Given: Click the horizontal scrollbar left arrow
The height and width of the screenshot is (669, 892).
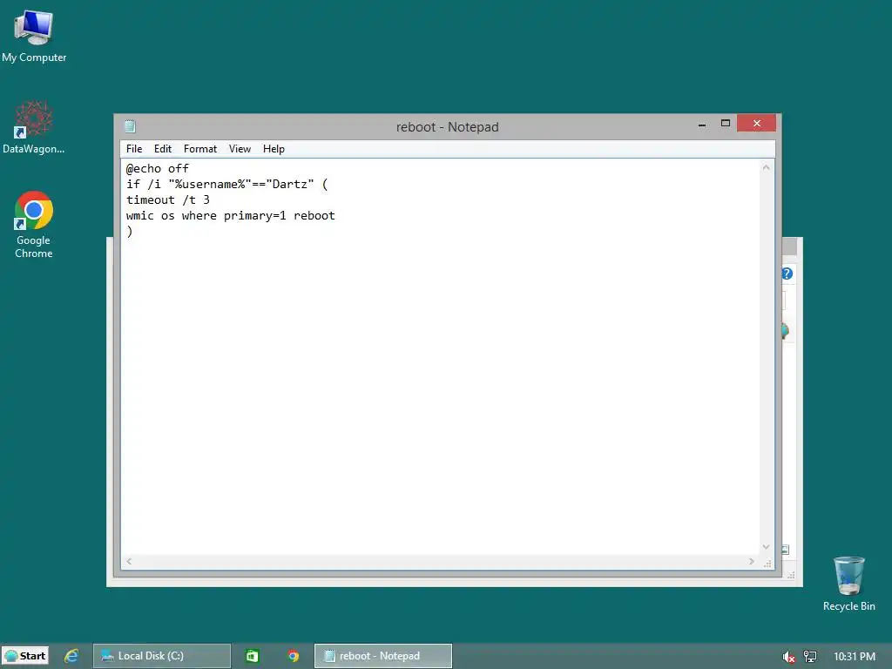Looking at the screenshot, I should (x=129, y=562).
